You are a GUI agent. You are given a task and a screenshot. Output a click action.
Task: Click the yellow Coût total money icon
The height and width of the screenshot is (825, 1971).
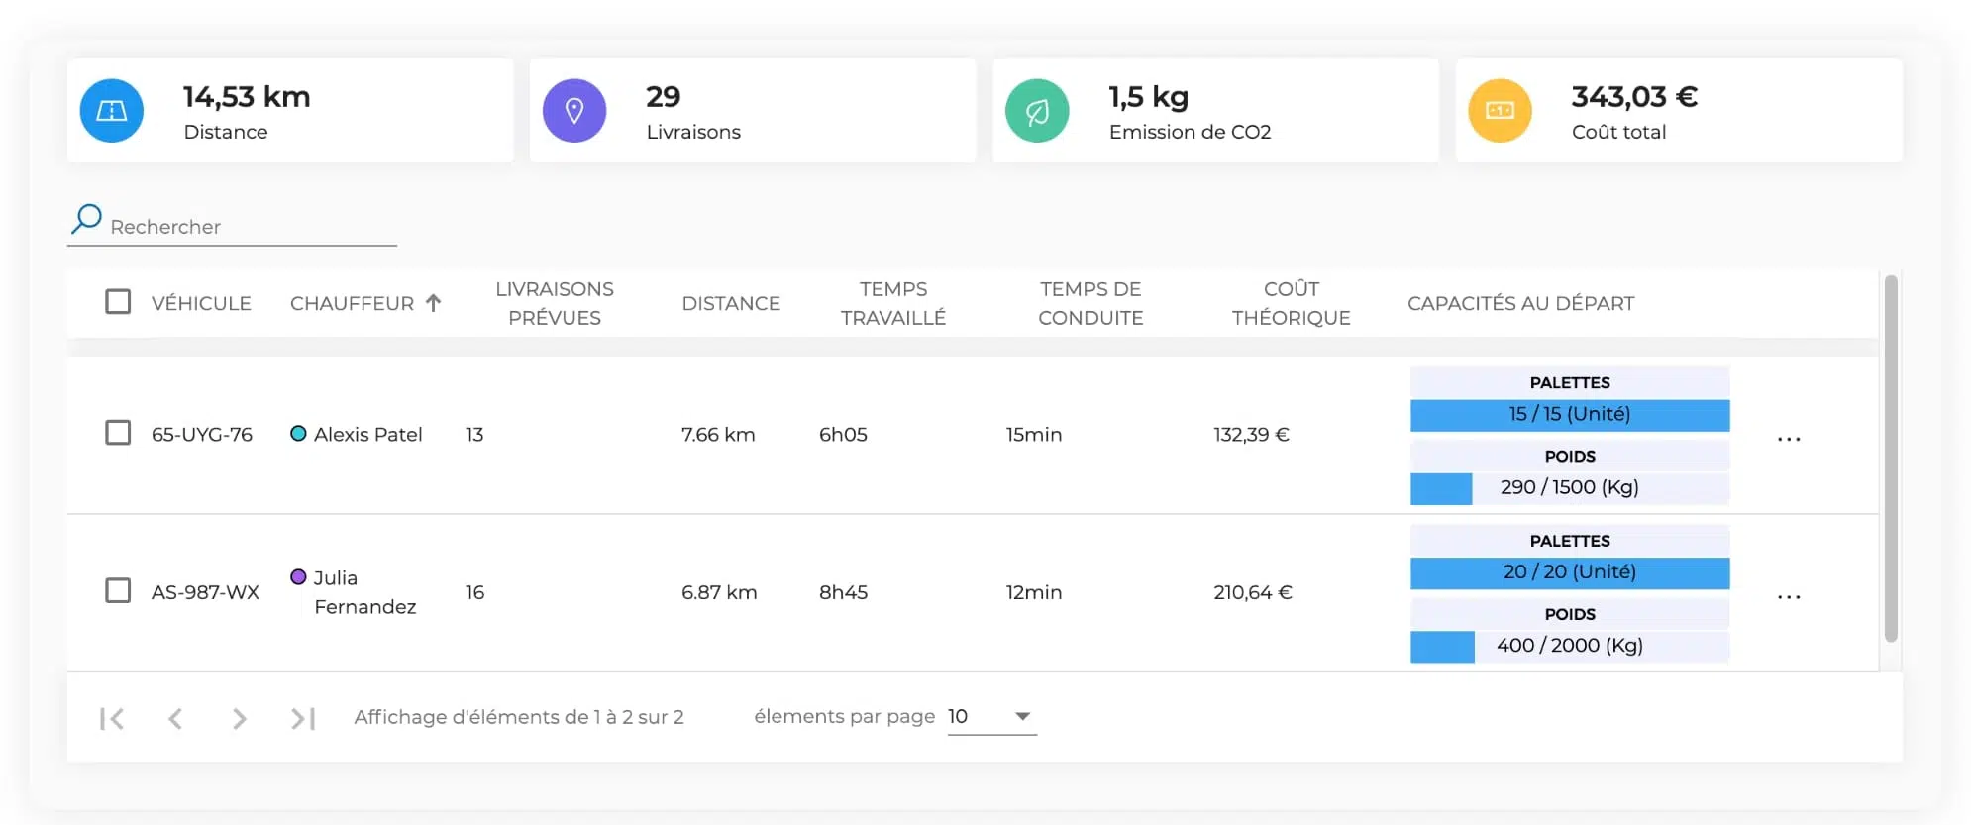(x=1500, y=111)
